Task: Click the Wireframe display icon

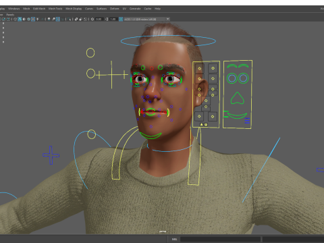Action: (15, 19)
